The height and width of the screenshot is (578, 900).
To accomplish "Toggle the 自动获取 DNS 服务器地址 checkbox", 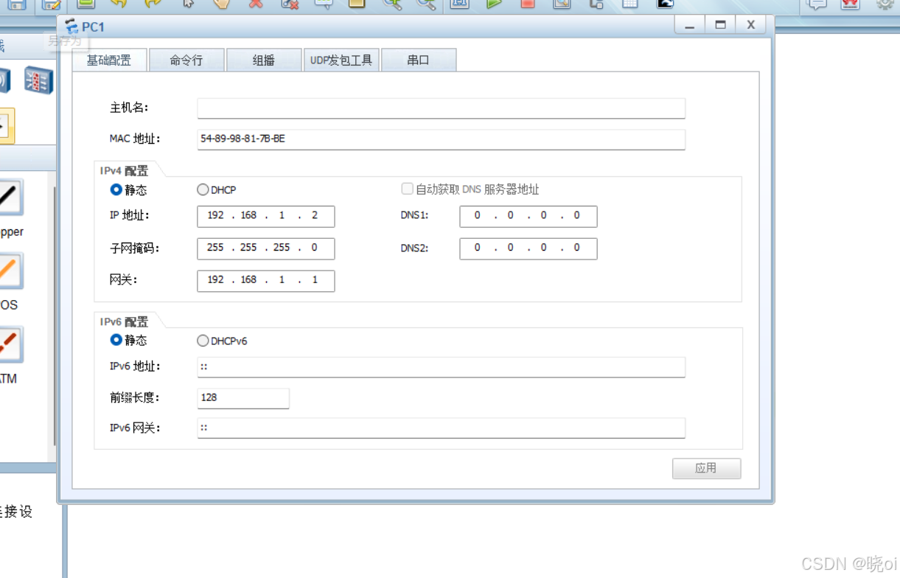I will 407,189.
